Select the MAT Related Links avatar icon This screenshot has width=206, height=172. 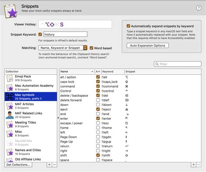[x=10, y=115]
